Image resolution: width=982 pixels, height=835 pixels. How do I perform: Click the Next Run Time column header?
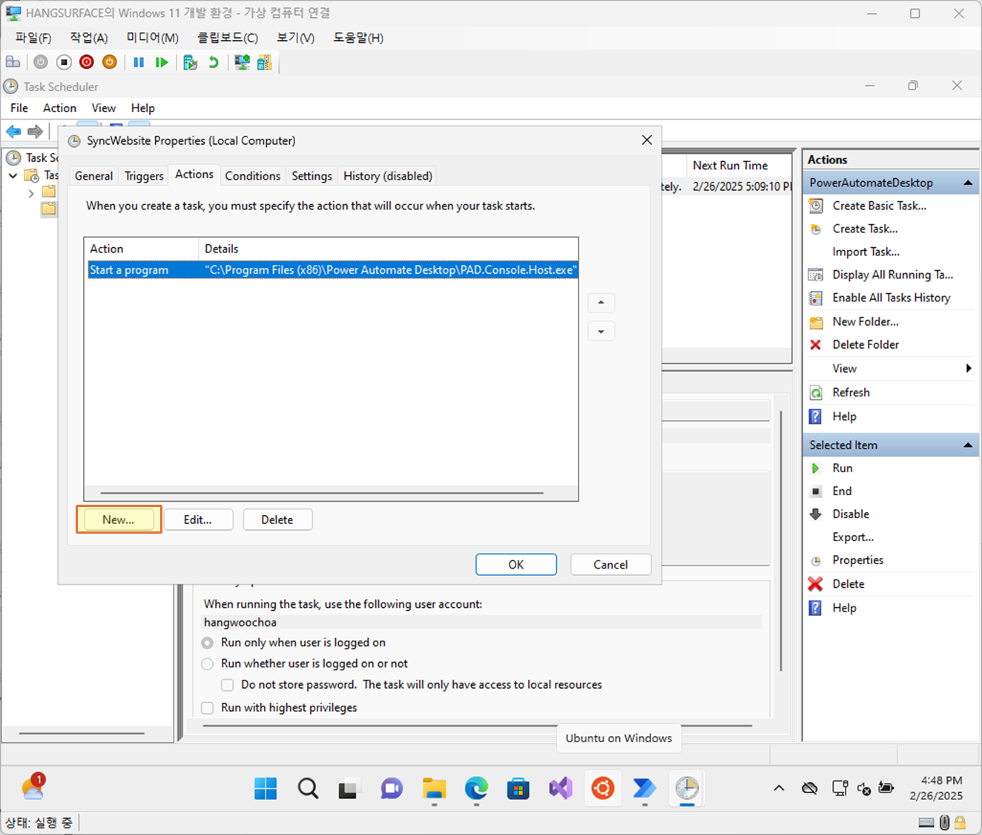click(x=739, y=166)
